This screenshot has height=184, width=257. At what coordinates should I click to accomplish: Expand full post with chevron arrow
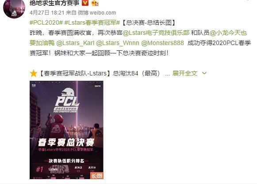click(204, 73)
